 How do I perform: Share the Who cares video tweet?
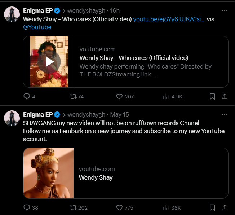point(224,96)
